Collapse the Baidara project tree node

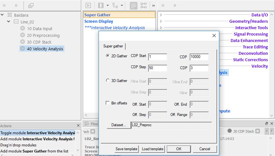[2, 15]
